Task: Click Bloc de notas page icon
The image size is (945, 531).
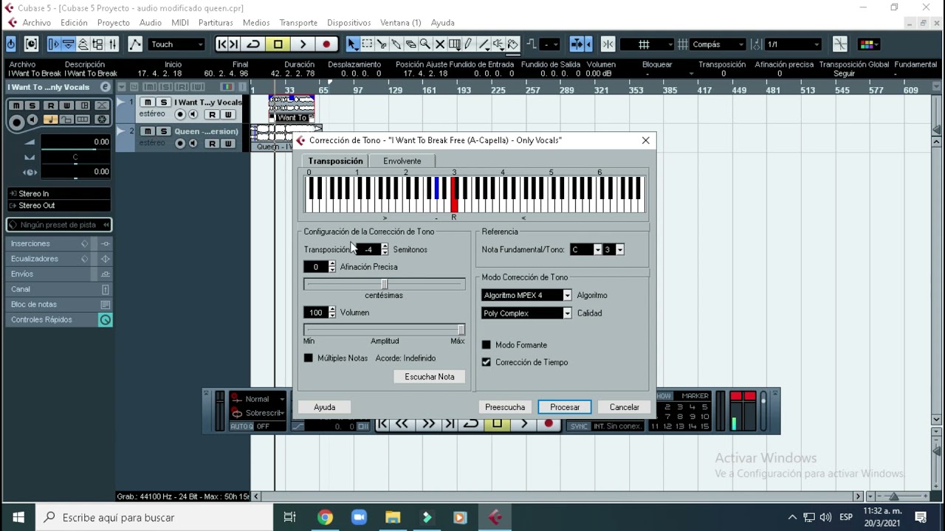Action: coord(105,305)
